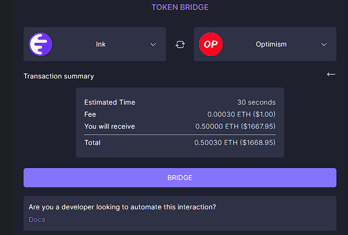Select the 30 seconds estimated time value
Viewport: 348px width, 235px height.
click(x=257, y=102)
